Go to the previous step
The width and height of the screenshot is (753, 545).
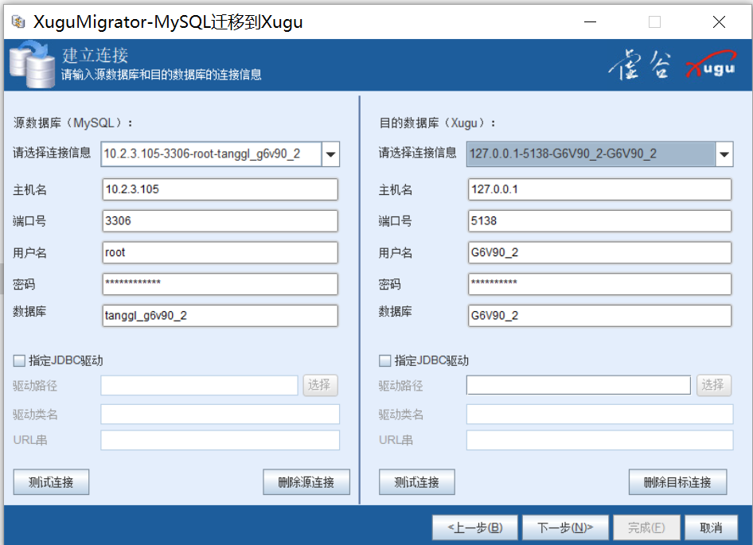[475, 527]
